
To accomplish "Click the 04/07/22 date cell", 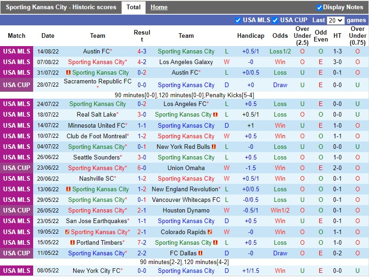I will [x=48, y=147].
